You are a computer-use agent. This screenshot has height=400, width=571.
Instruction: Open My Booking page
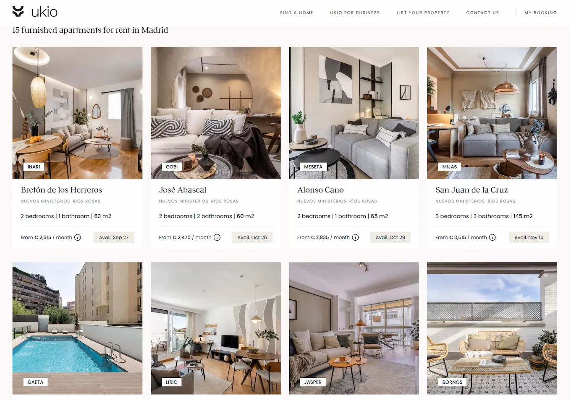540,13
